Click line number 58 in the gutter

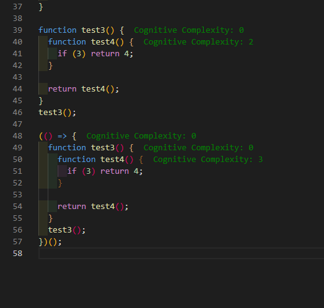pos(17,254)
